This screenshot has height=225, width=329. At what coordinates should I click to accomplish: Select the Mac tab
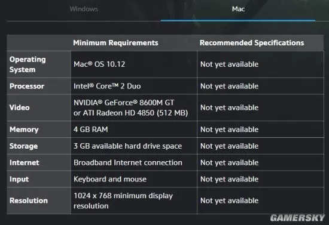coord(238,9)
